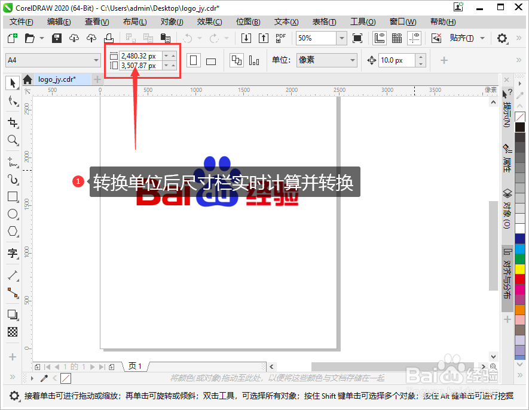Screen dimensions: 529x410
Task: Click the New document icon
Action: click(12, 38)
